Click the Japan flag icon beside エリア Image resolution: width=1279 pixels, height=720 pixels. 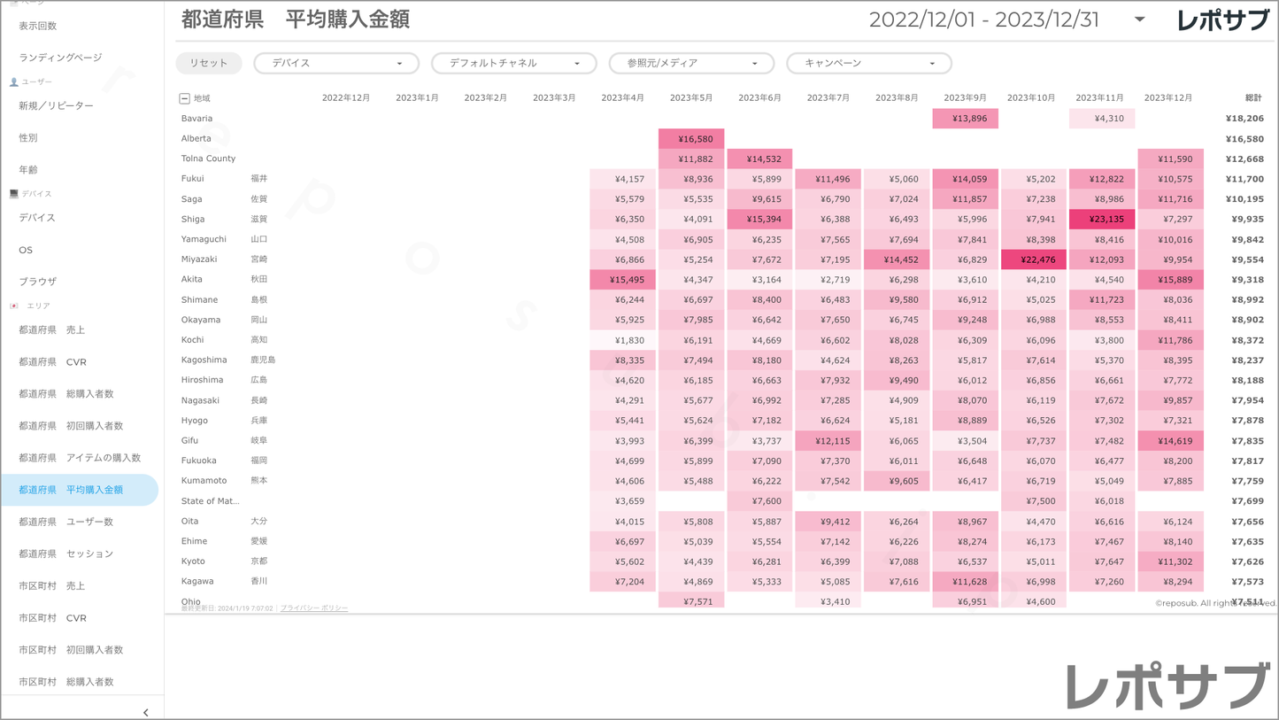[14, 306]
